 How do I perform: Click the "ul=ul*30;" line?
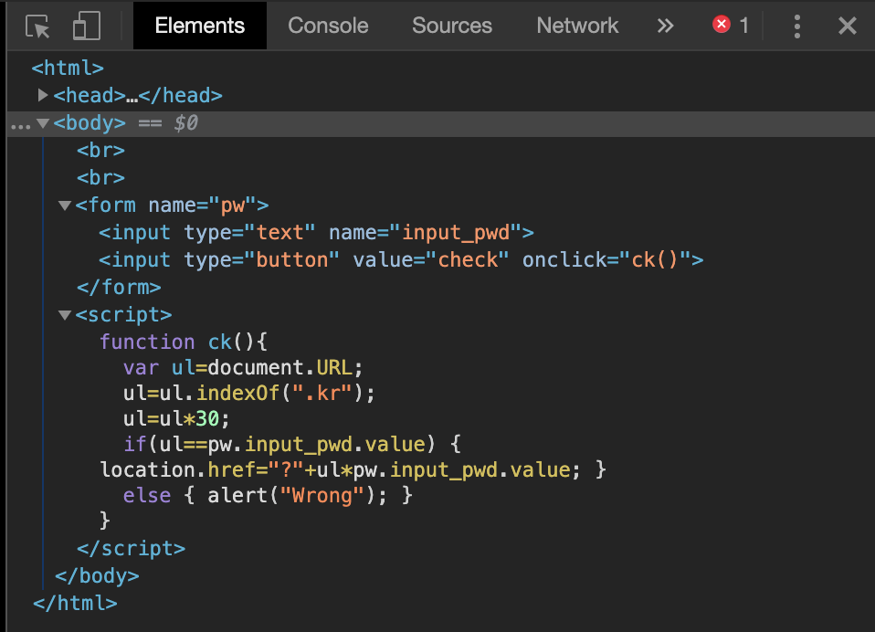[176, 419]
